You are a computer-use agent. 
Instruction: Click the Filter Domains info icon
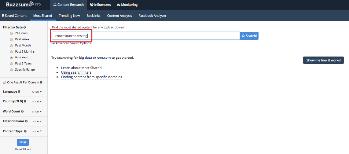click(26, 121)
